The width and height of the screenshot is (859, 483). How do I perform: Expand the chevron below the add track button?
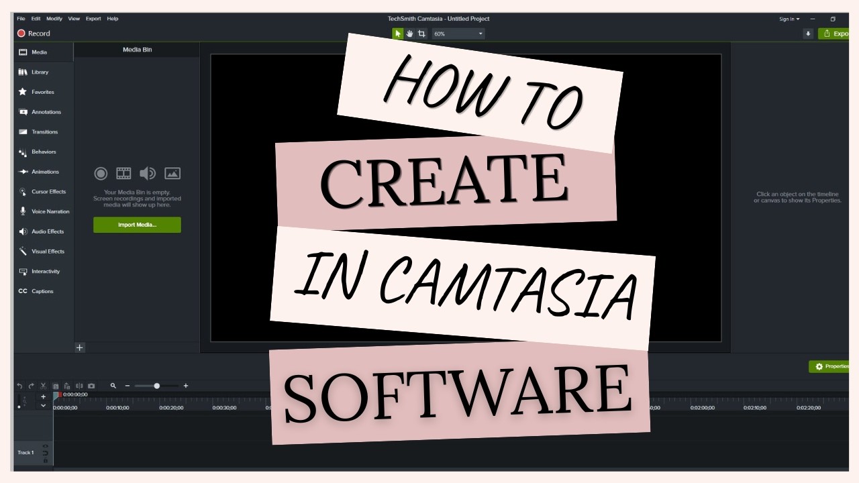44,405
